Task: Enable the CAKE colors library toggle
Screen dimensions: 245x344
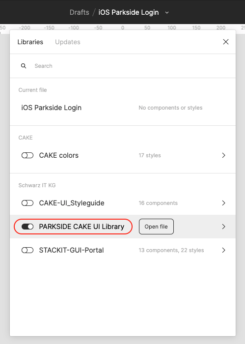Action: point(27,155)
